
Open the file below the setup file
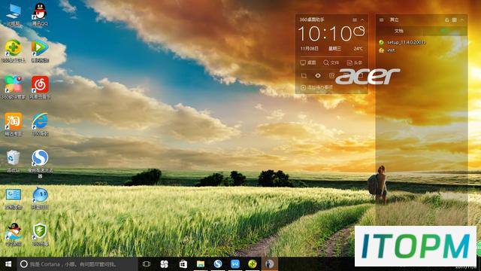[387, 50]
